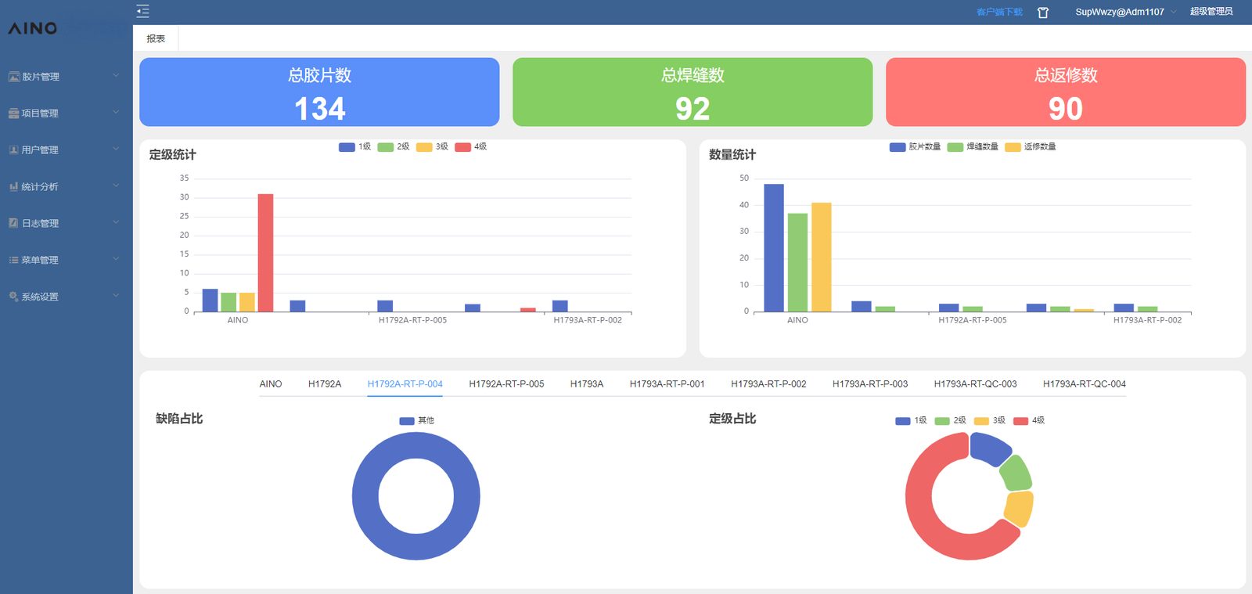Switch to the H1793A tab
The image size is (1252, 594).
pyautogui.click(x=587, y=384)
